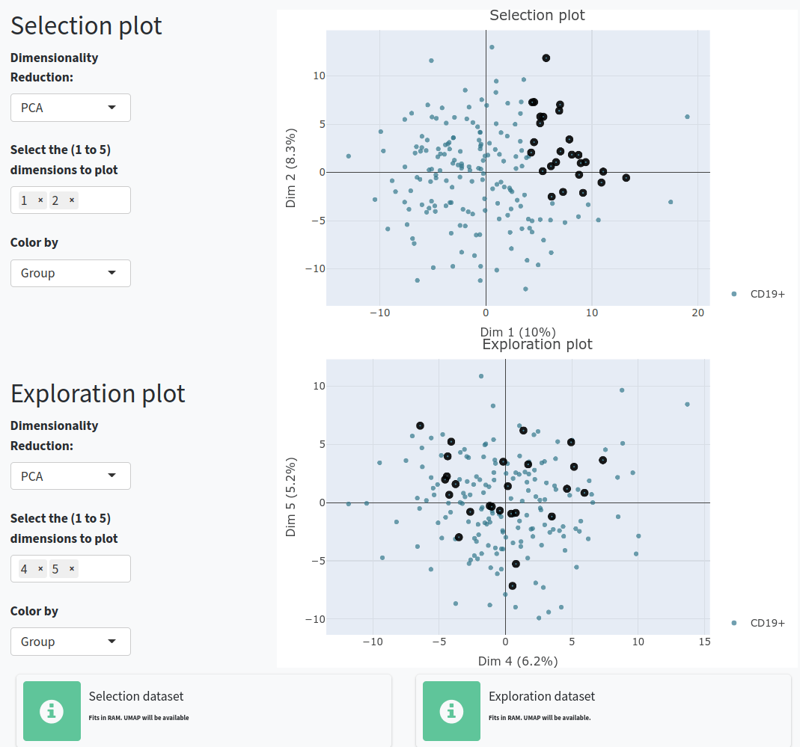Click the CD19+ legend dot beside Selection plot
Viewport: 800px width, 747px height.
click(734, 294)
